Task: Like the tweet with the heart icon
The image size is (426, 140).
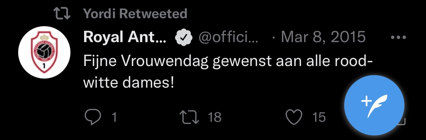Action: coord(294,117)
